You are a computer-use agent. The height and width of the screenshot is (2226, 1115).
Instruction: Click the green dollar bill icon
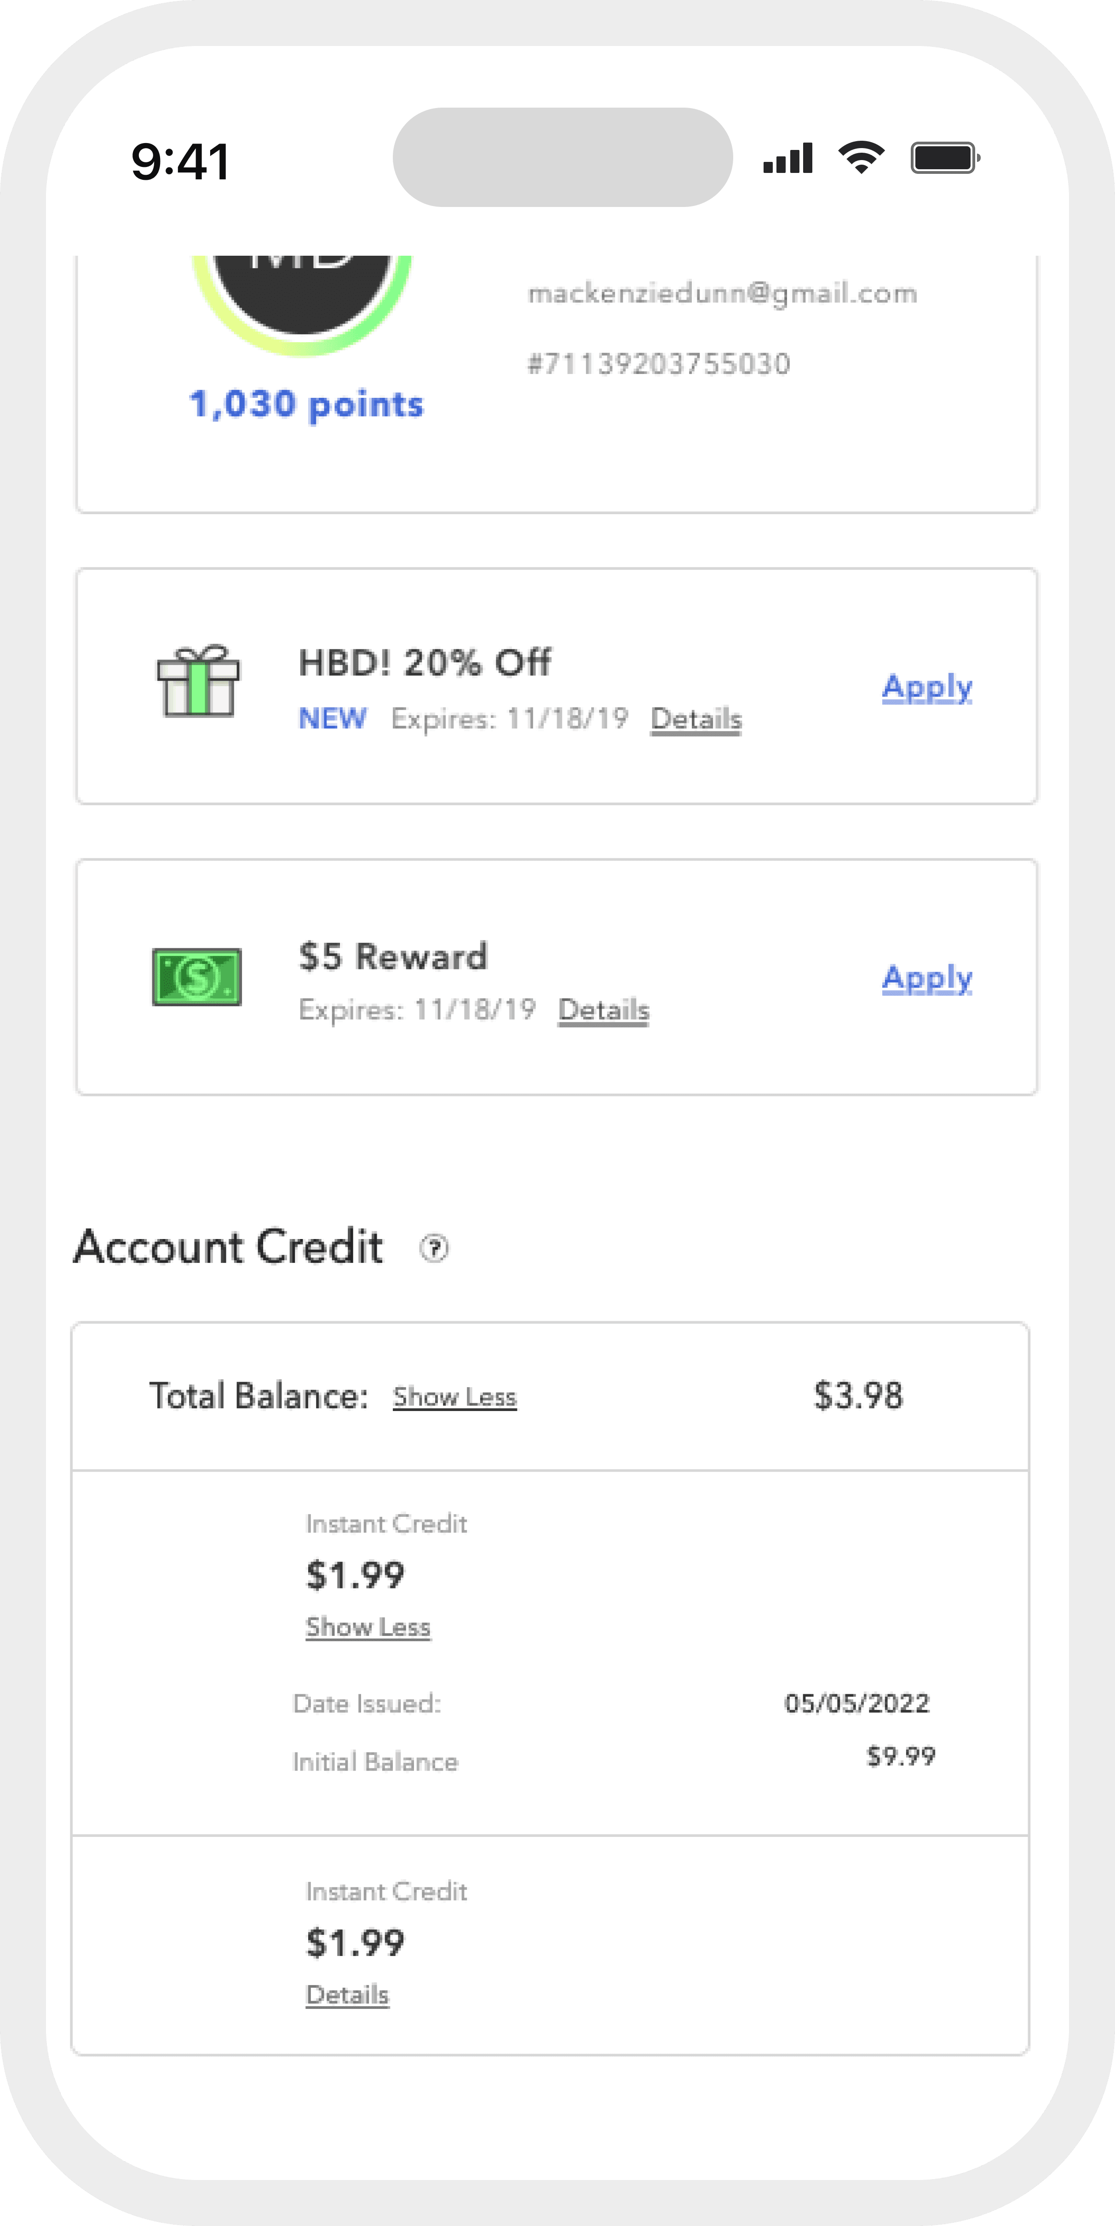point(197,976)
